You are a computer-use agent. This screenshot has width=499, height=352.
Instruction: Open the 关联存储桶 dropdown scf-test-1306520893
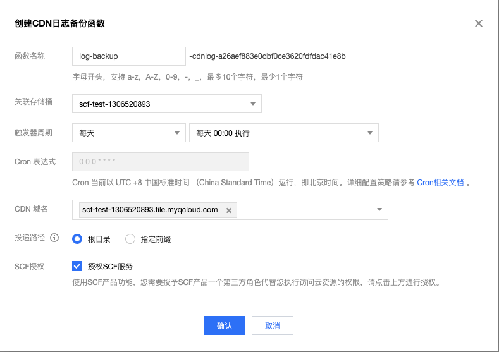tap(167, 104)
